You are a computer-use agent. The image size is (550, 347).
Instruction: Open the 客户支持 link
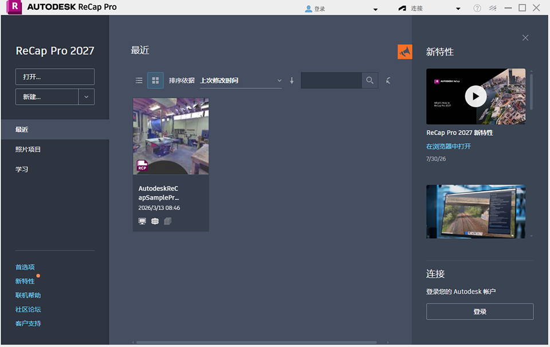28,323
